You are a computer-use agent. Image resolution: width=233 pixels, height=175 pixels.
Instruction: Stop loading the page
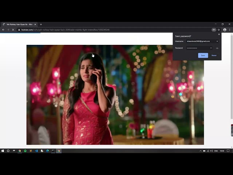13,30
